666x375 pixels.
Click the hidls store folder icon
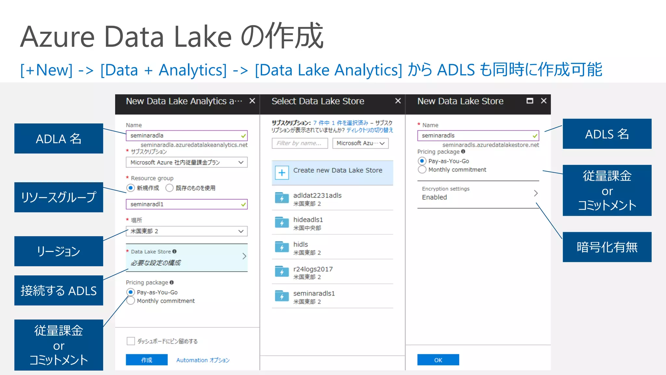click(282, 247)
